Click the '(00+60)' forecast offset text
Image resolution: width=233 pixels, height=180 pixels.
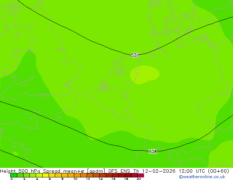pyautogui.click(x=218, y=171)
